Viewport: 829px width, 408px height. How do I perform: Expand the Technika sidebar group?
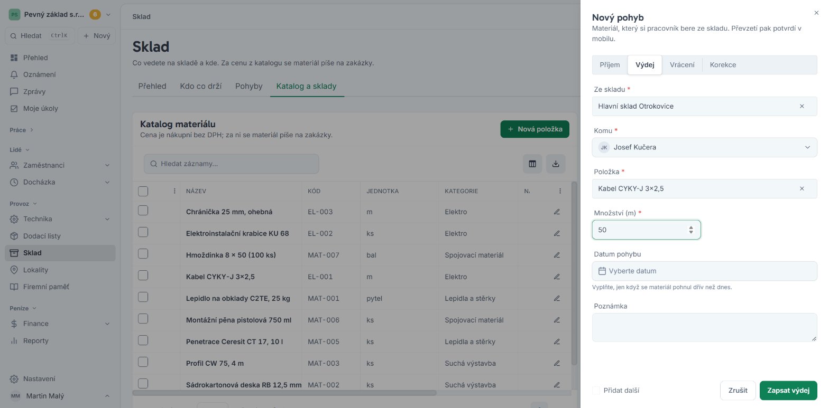[60, 219]
